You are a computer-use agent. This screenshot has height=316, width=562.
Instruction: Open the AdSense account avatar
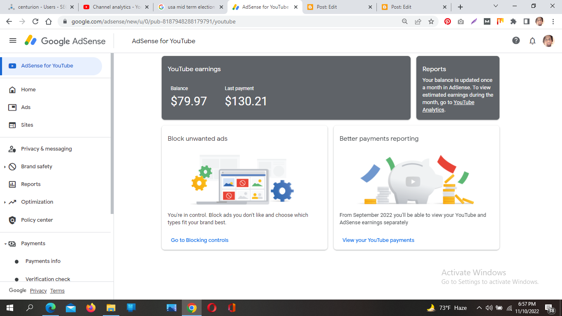point(548,41)
